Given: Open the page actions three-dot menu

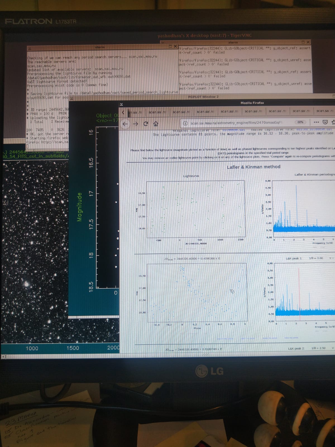Looking at the screenshot, I should point(316,122).
